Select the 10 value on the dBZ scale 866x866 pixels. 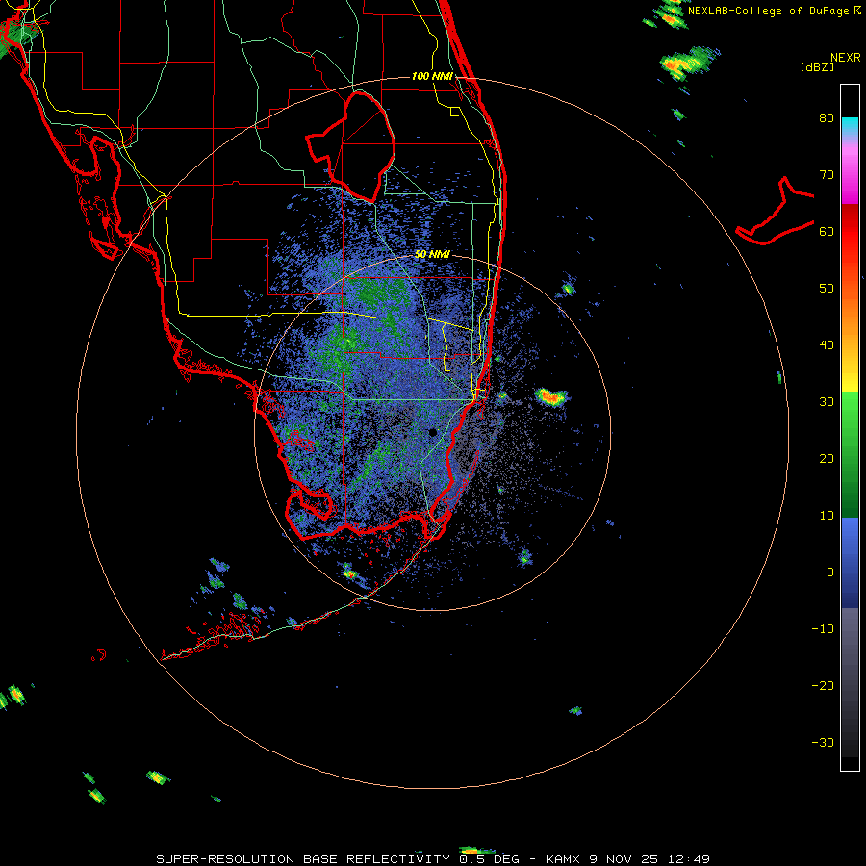tap(827, 516)
